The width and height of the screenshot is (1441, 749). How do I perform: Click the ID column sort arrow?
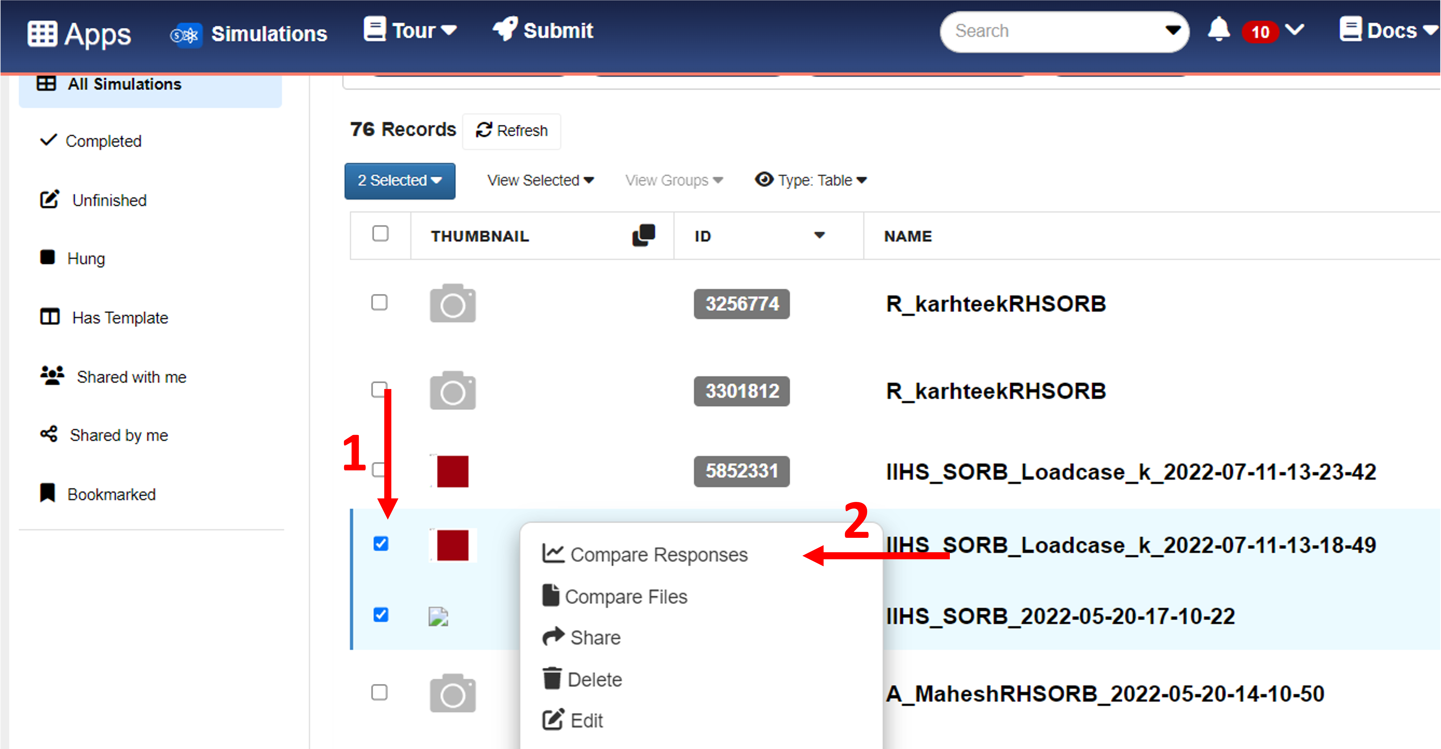coord(820,235)
